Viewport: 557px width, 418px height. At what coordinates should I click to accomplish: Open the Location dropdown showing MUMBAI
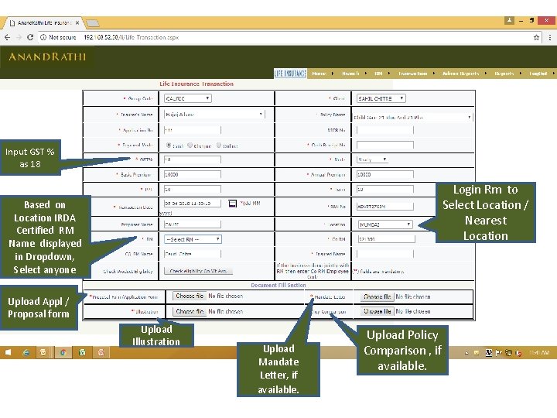click(385, 224)
